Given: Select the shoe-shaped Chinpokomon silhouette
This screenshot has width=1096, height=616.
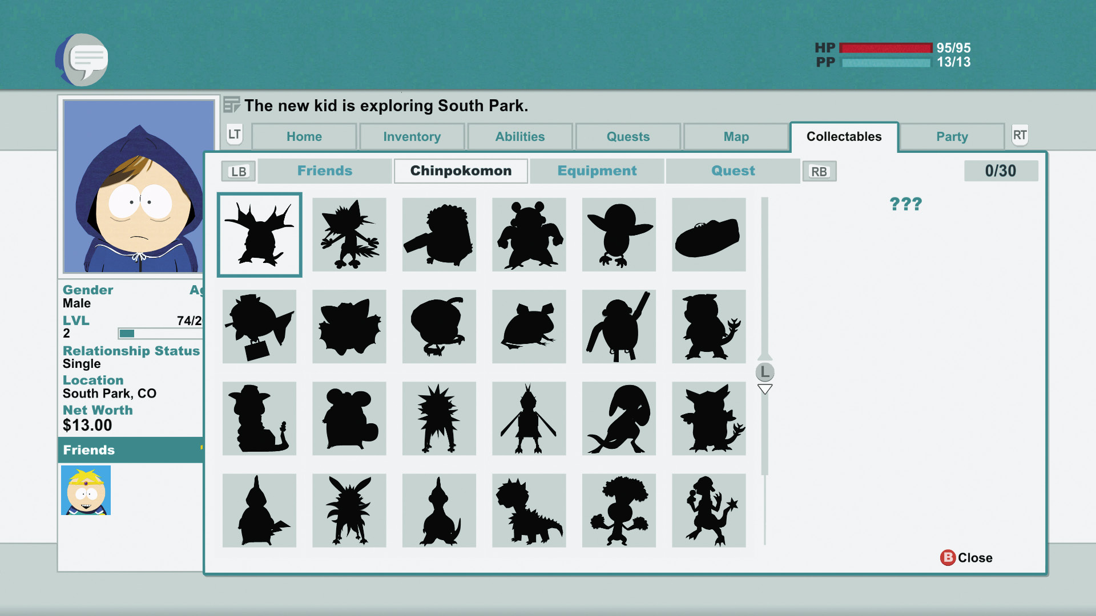Looking at the screenshot, I should tap(709, 235).
